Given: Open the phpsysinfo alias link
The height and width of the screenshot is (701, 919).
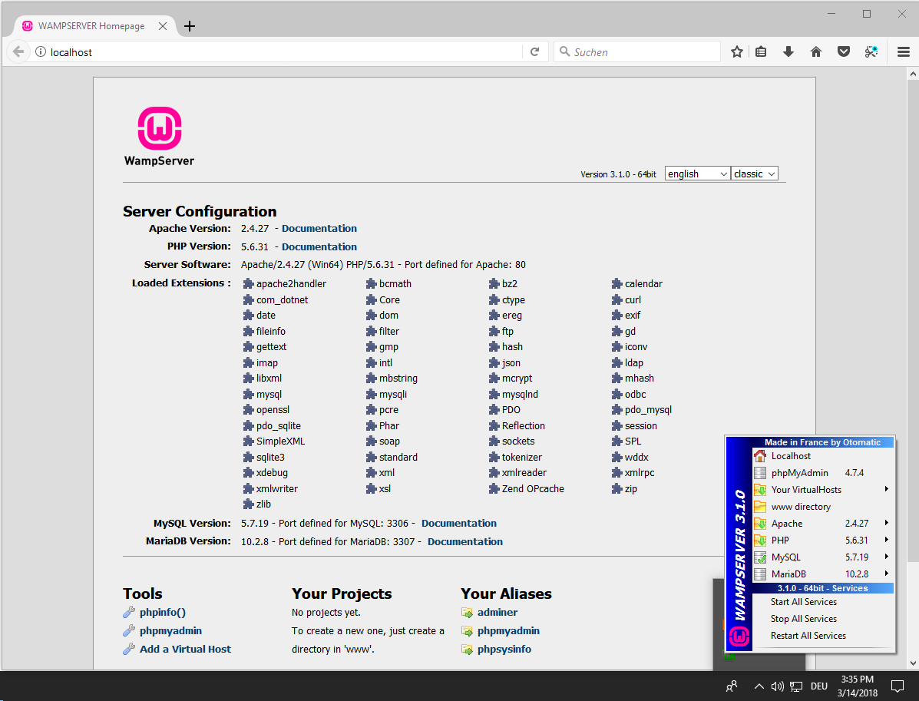Looking at the screenshot, I should pyautogui.click(x=504, y=650).
